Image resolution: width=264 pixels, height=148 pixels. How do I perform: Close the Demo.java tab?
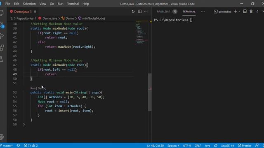tap(35, 12)
